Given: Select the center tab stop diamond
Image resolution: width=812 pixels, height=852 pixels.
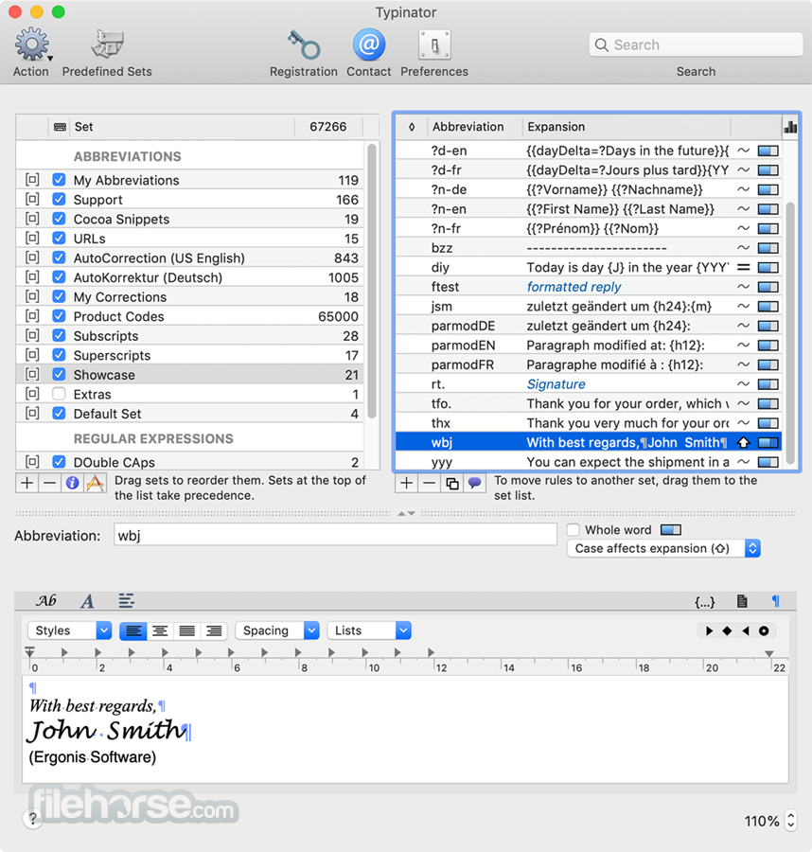Looking at the screenshot, I should coord(727,630).
